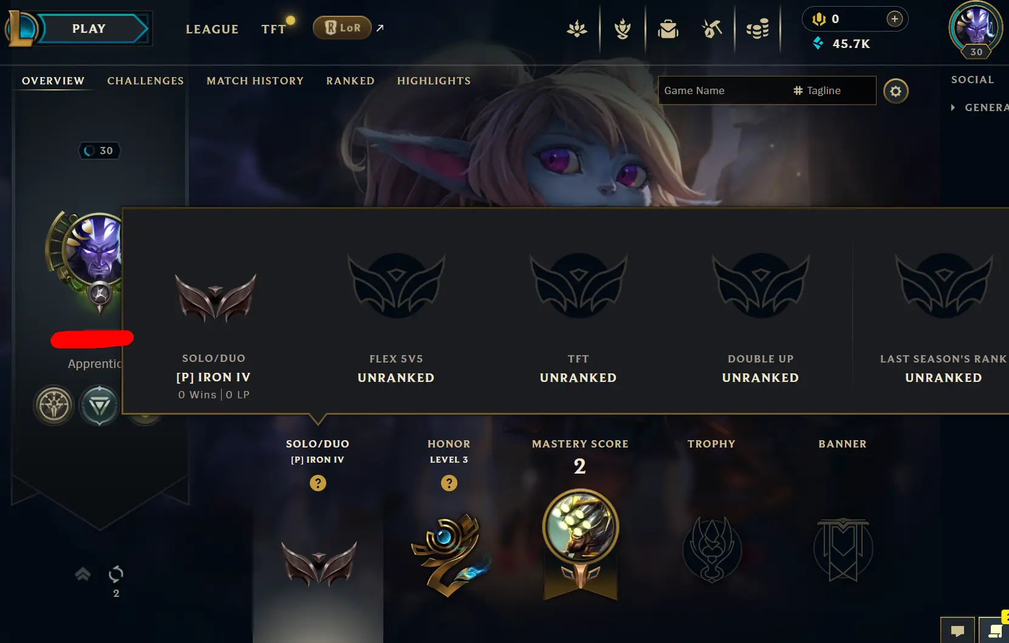Open the Clash icon in top bar
The width and height of the screenshot is (1009, 643).
point(623,29)
